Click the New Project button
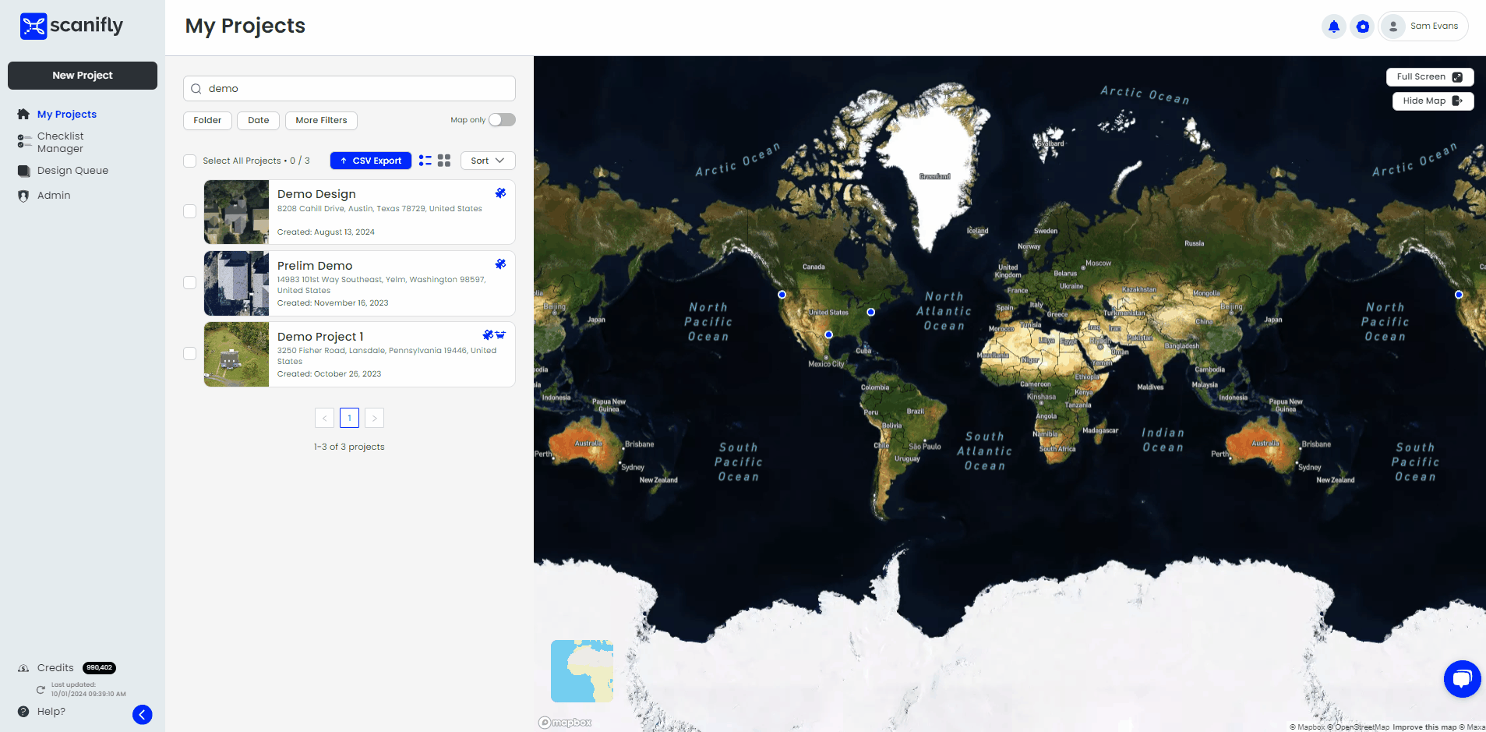 83,76
